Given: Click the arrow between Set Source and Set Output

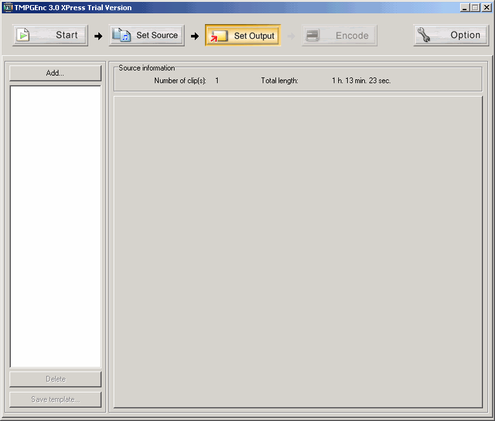Looking at the screenshot, I should pyautogui.click(x=195, y=36).
